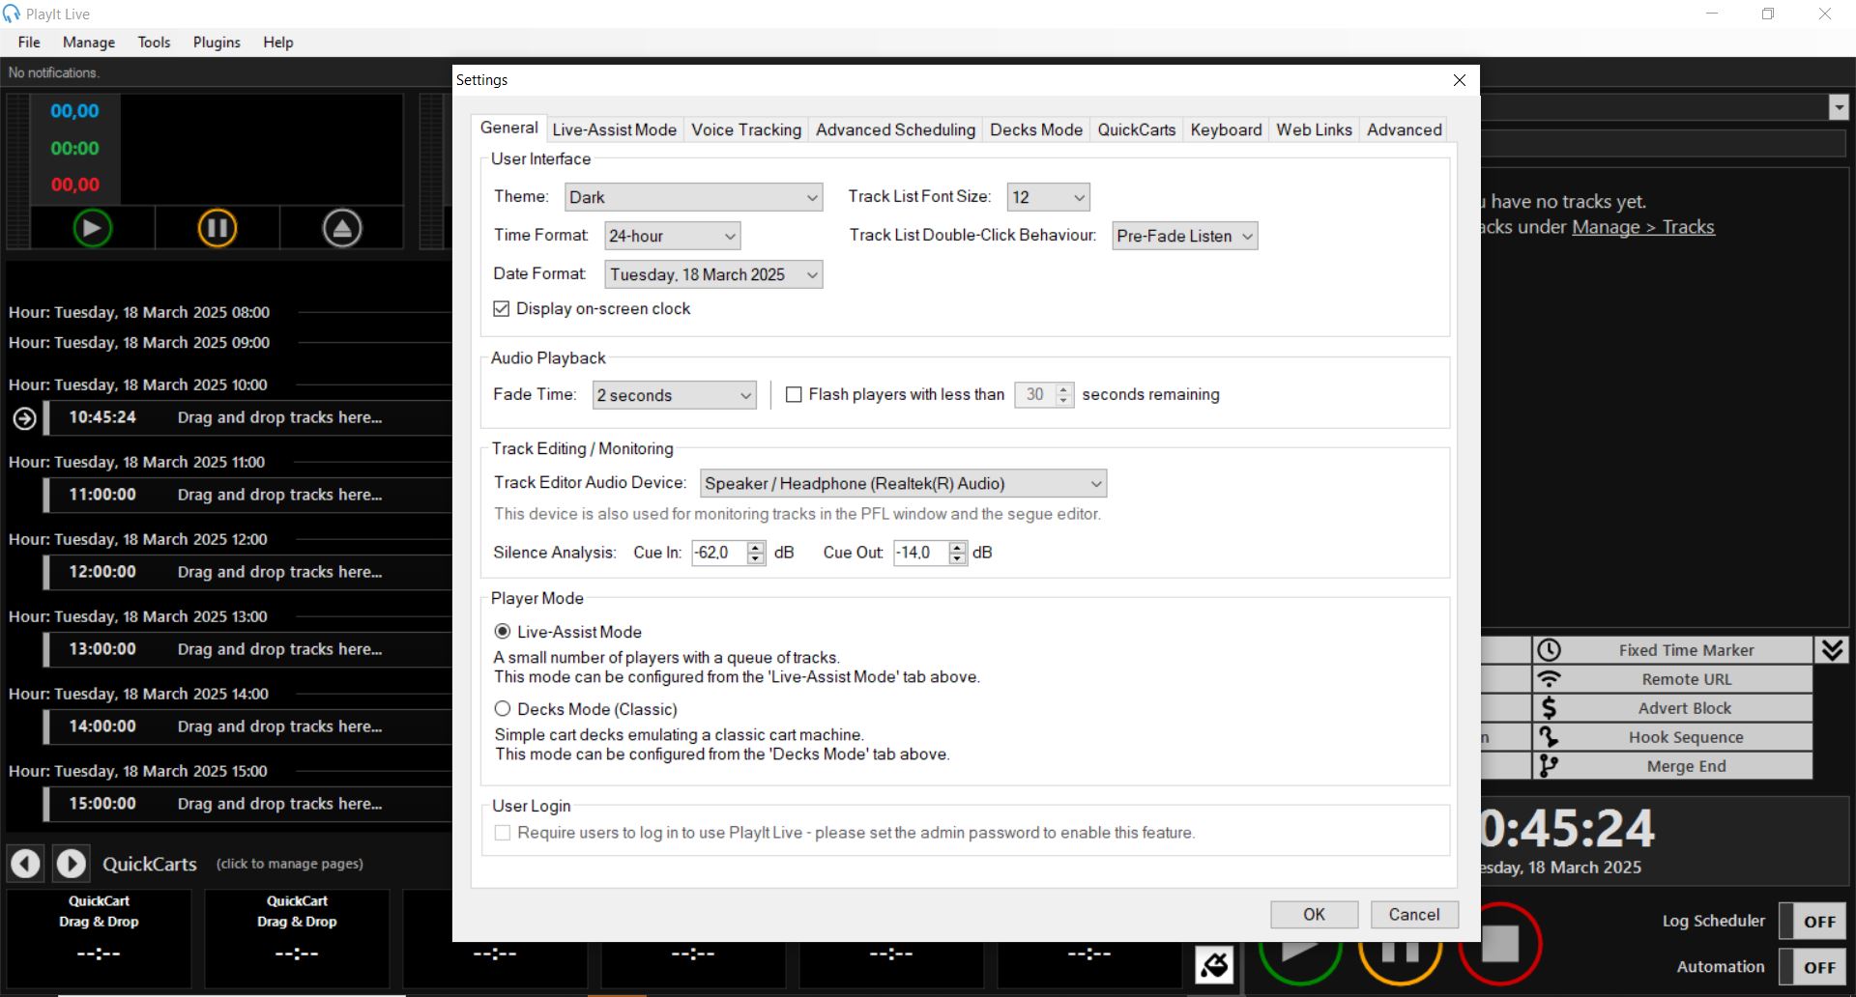The height and width of the screenshot is (997, 1856).
Task: Click the Cue Out value field
Action: pyautogui.click(x=920, y=553)
